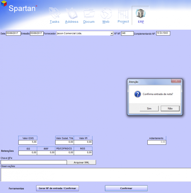Close the Atenção dialog
Image resolution: width=191 pixels, height=193 pixels.
(x=176, y=81)
